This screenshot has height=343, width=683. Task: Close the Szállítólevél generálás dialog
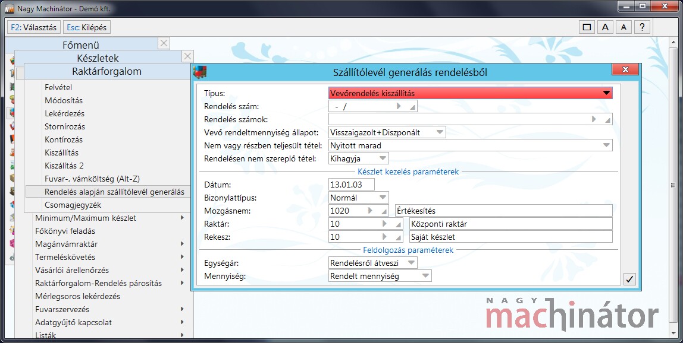point(625,69)
